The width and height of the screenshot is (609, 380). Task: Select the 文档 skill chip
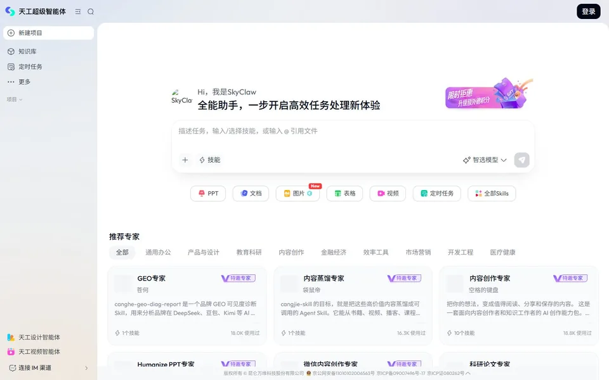tap(251, 194)
